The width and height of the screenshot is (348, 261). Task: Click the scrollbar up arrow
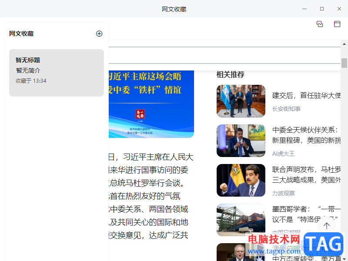pos(344,44)
